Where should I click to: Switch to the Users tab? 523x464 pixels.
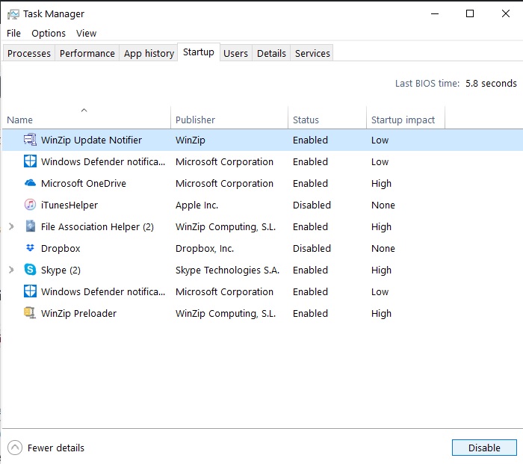(x=235, y=53)
